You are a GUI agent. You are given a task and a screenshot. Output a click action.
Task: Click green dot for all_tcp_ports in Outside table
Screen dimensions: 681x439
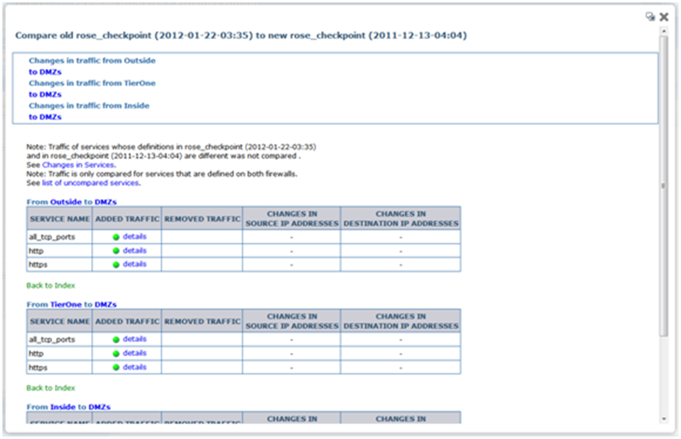pyautogui.click(x=116, y=237)
